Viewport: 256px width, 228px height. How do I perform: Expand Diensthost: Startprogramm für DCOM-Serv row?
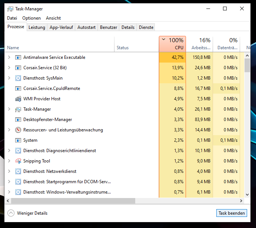point(9,182)
